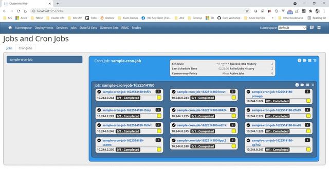The width and height of the screenshot is (329, 185).
Task: Expand the bookmarks overflow chevron
Action: (x=272, y=18)
